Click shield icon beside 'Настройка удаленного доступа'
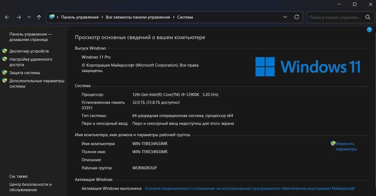 pyautogui.click(x=5, y=59)
